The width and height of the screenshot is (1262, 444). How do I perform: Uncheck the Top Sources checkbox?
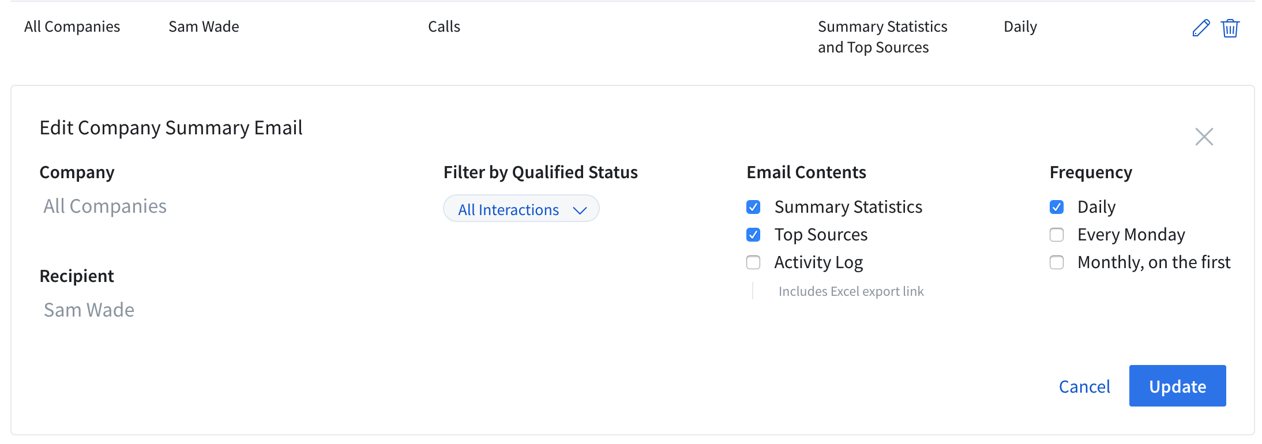click(753, 235)
